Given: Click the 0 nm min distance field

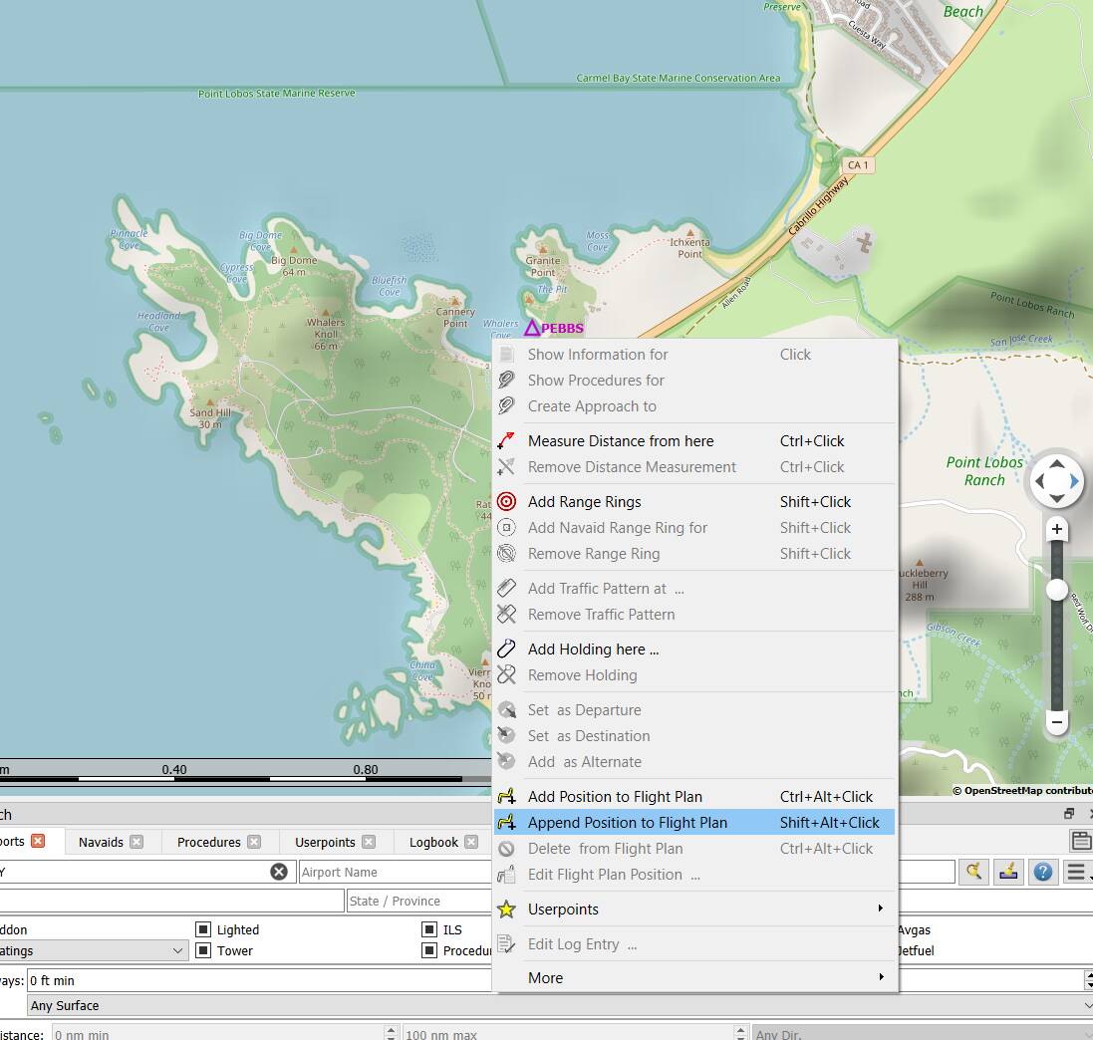Looking at the screenshot, I should 218,1033.
